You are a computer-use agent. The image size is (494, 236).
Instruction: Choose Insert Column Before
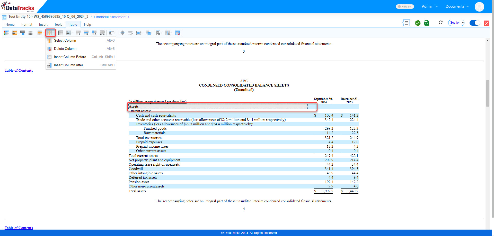click(x=81, y=57)
